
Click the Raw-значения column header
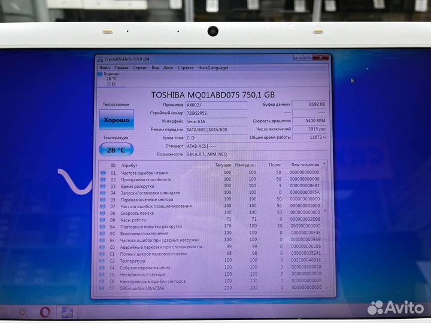coord(305,165)
